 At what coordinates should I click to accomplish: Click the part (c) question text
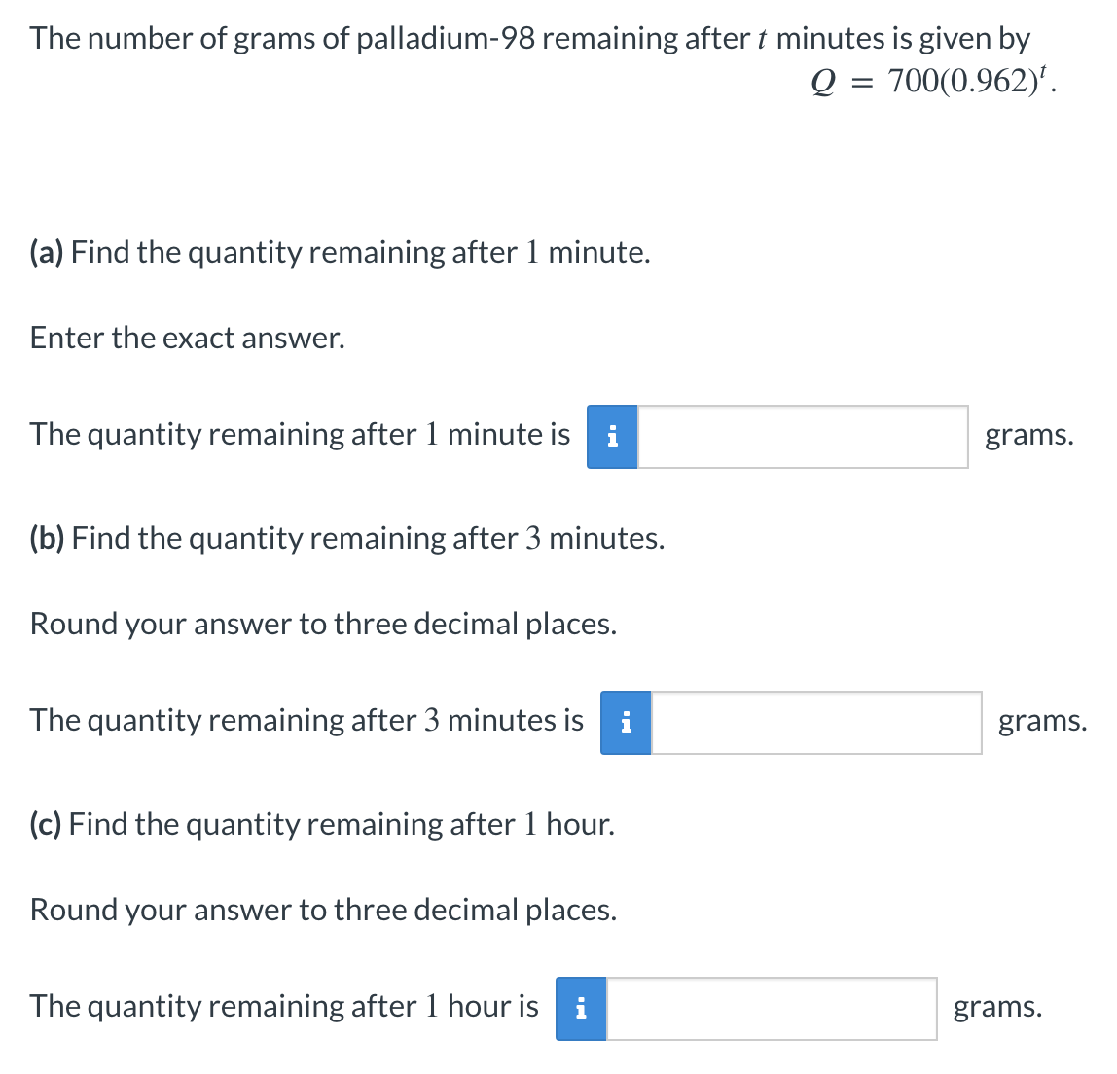[322, 825]
